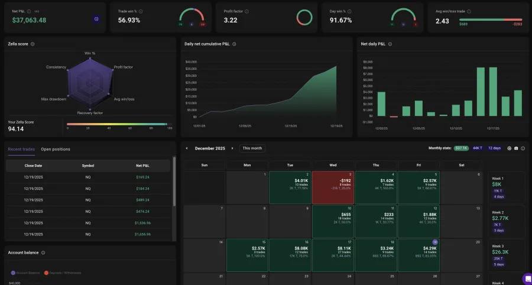Viewport: 532px width, 285px height.
Task: Open calendar settings gear icon
Action: (x=509, y=148)
